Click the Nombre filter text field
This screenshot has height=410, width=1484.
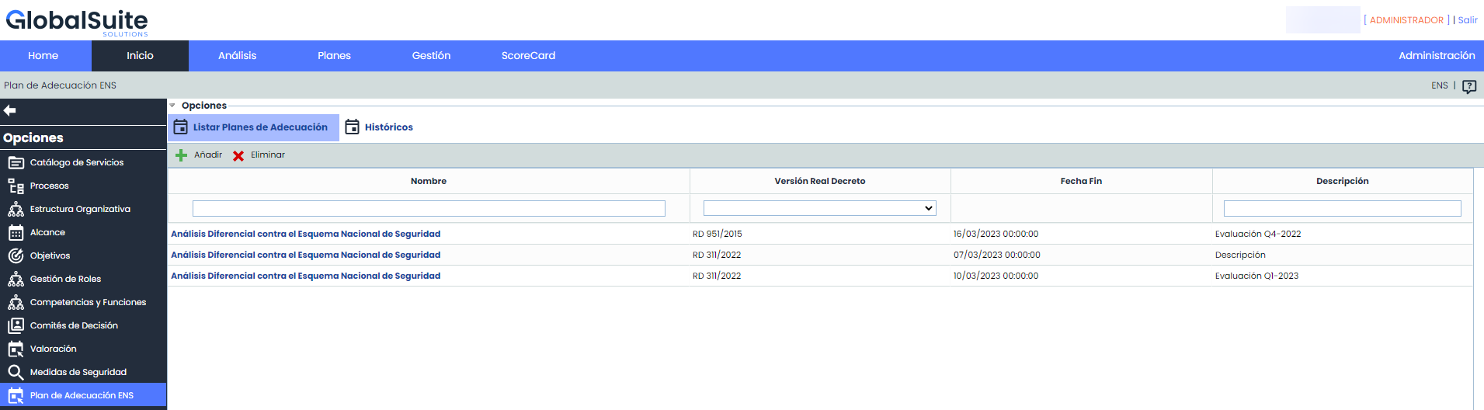click(x=429, y=208)
